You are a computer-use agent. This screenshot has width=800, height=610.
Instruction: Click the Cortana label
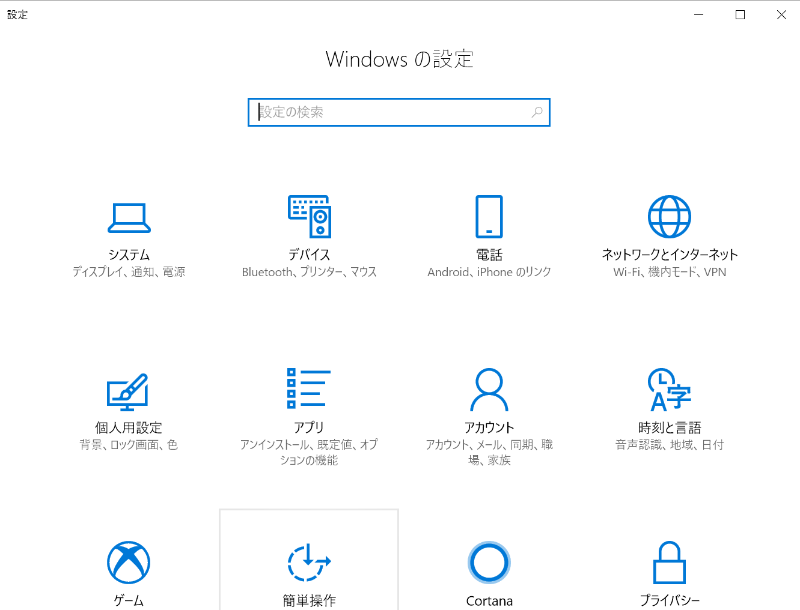[x=489, y=601]
